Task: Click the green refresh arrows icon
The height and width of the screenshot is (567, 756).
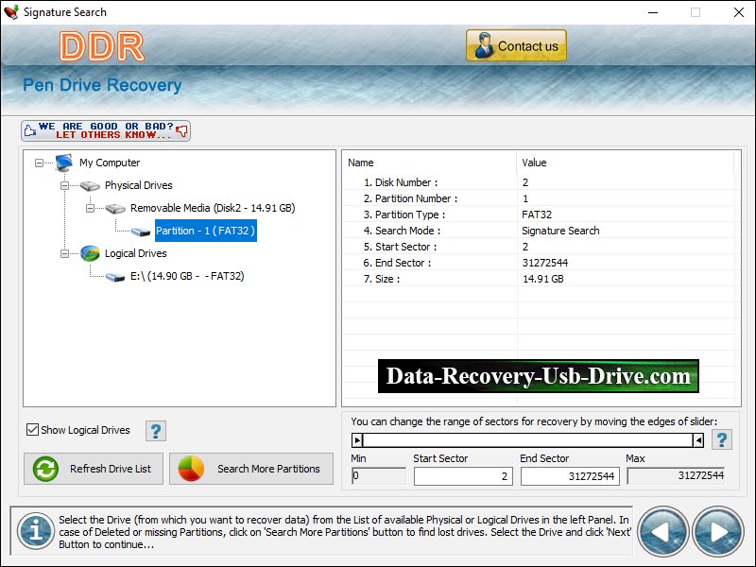Action: (x=45, y=469)
